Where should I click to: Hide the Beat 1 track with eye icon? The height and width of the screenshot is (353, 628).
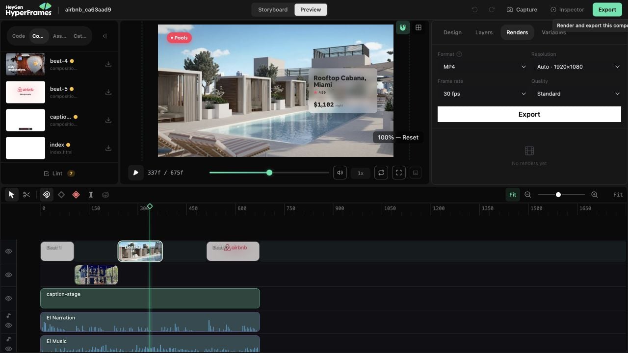point(8,251)
